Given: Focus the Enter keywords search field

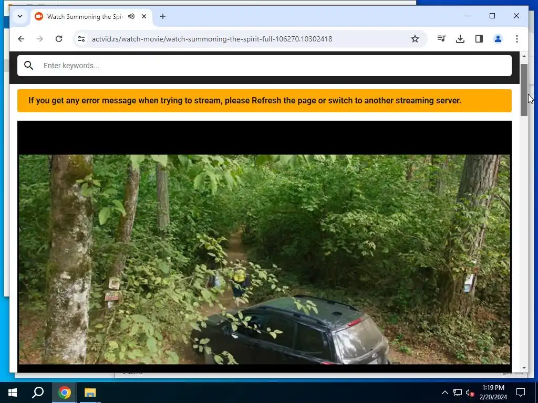Looking at the screenshot, I should tap(264, 66).
